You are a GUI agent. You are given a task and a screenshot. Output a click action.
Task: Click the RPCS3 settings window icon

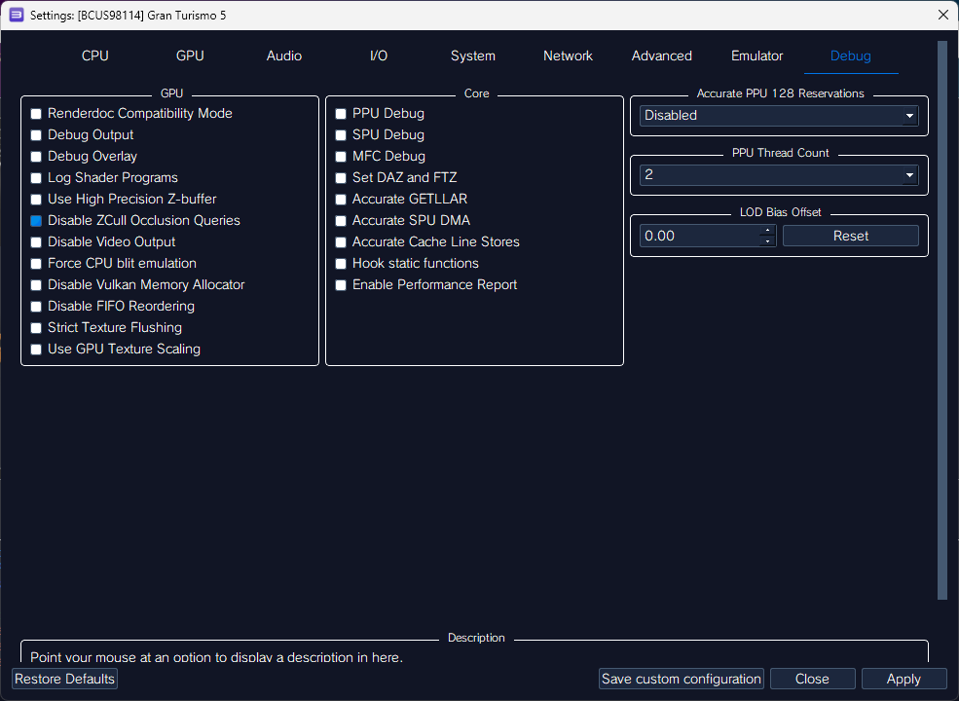pos(17,15)
